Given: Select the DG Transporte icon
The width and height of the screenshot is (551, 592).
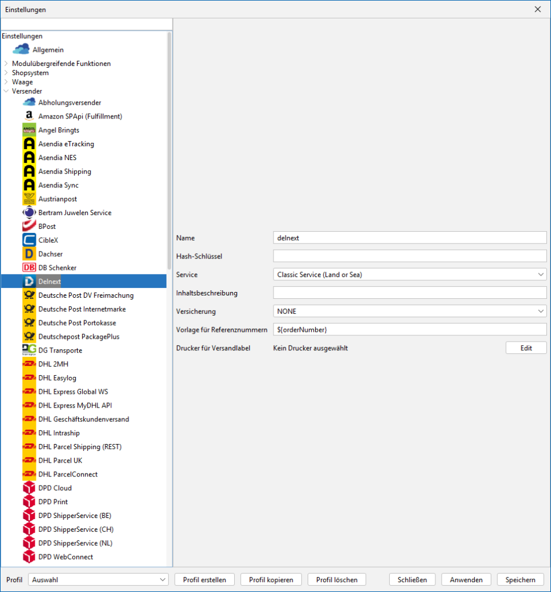Looking at the screenshot, I should coord(29,350).
